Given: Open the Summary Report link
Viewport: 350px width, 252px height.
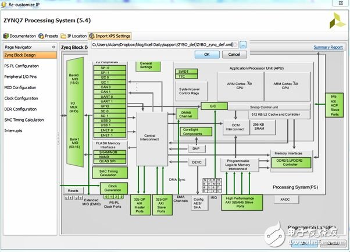Looking at the screenshot, I should coord(328,47).
